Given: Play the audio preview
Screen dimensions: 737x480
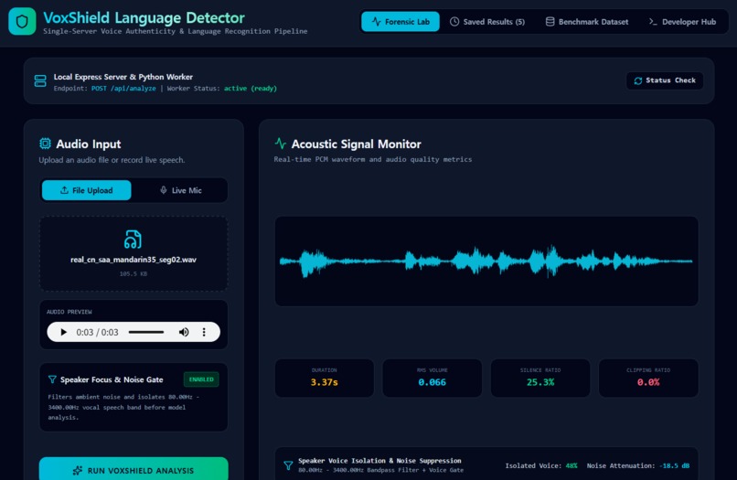Looking at the screenshot, I should (x=63, y=333).
